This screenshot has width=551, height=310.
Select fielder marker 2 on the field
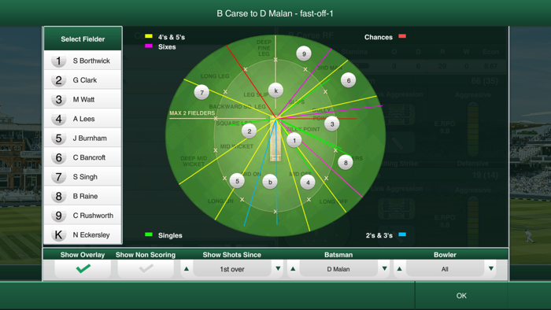pos(250,131)
